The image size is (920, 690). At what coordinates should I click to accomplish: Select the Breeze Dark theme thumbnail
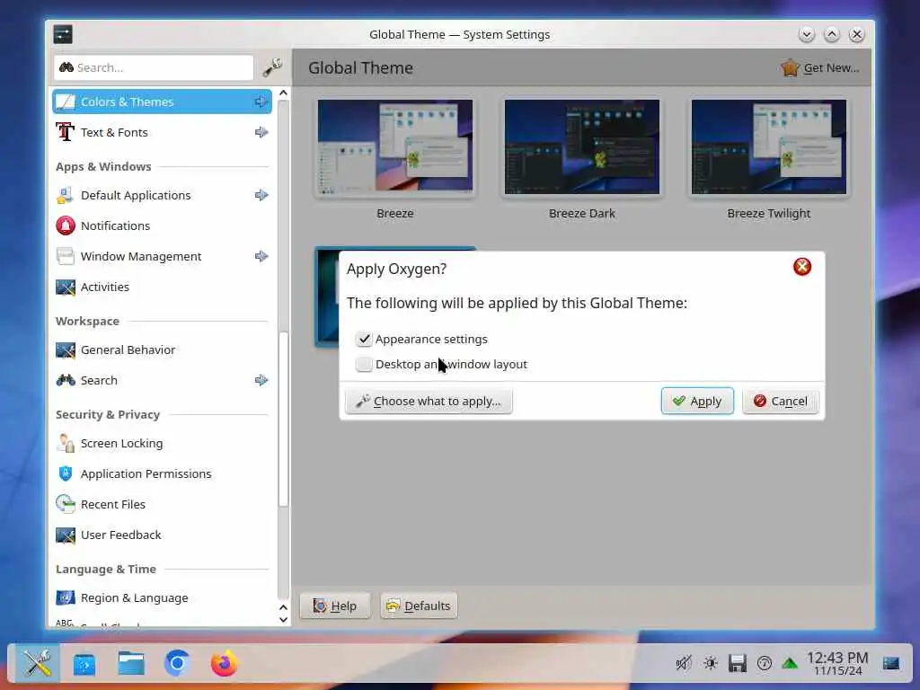click(582, 147)
